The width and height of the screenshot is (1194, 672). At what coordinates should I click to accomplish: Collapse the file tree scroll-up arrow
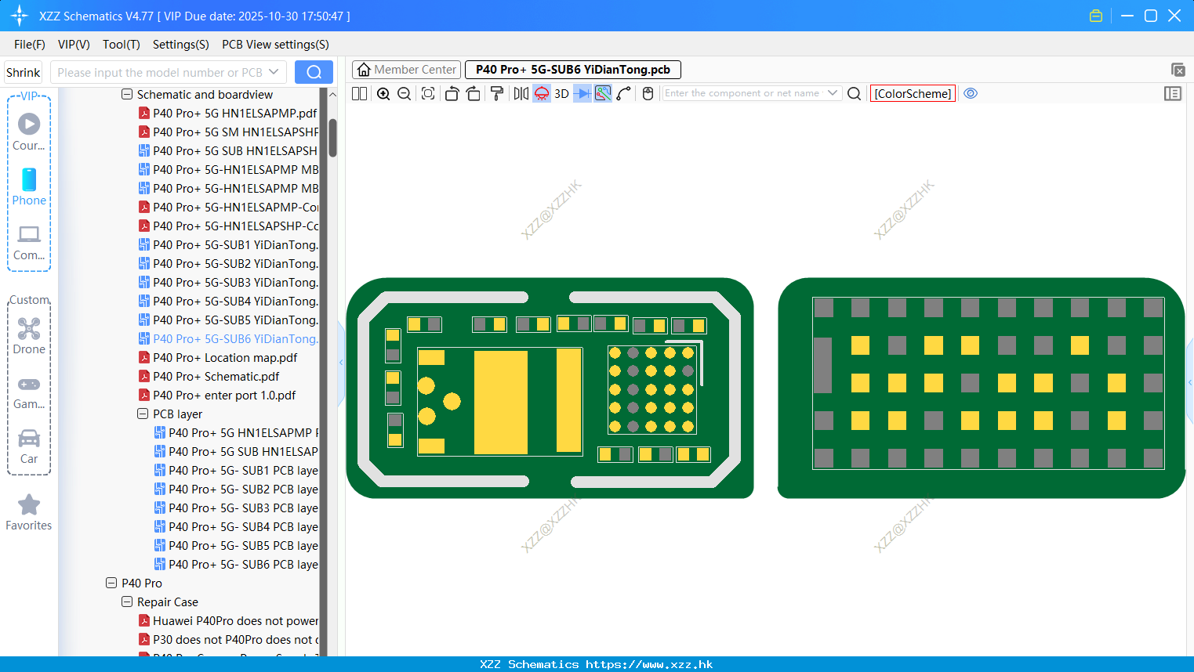click(x=332, y=95)
